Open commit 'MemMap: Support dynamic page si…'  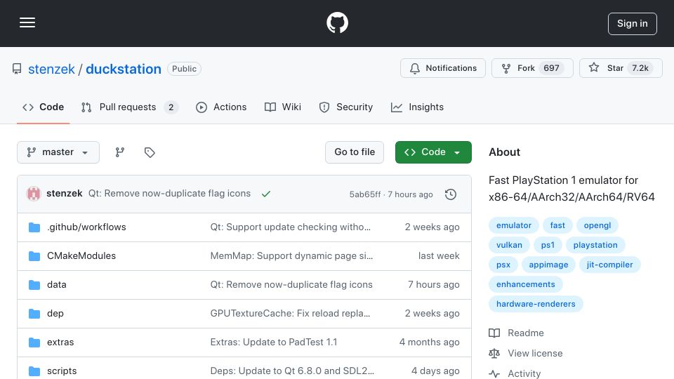pos(291,255)
